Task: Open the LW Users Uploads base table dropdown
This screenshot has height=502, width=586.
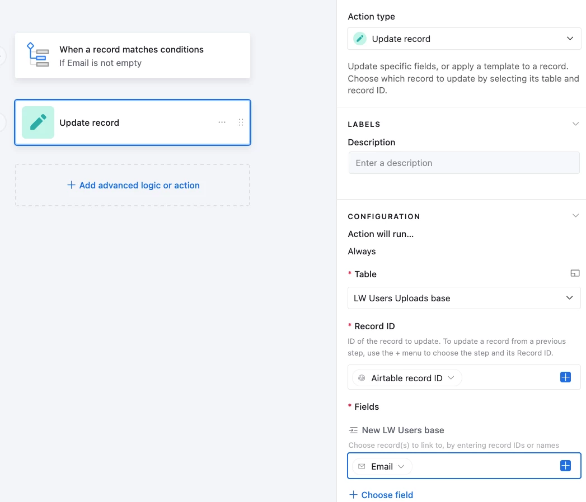Action: point(464,298)
